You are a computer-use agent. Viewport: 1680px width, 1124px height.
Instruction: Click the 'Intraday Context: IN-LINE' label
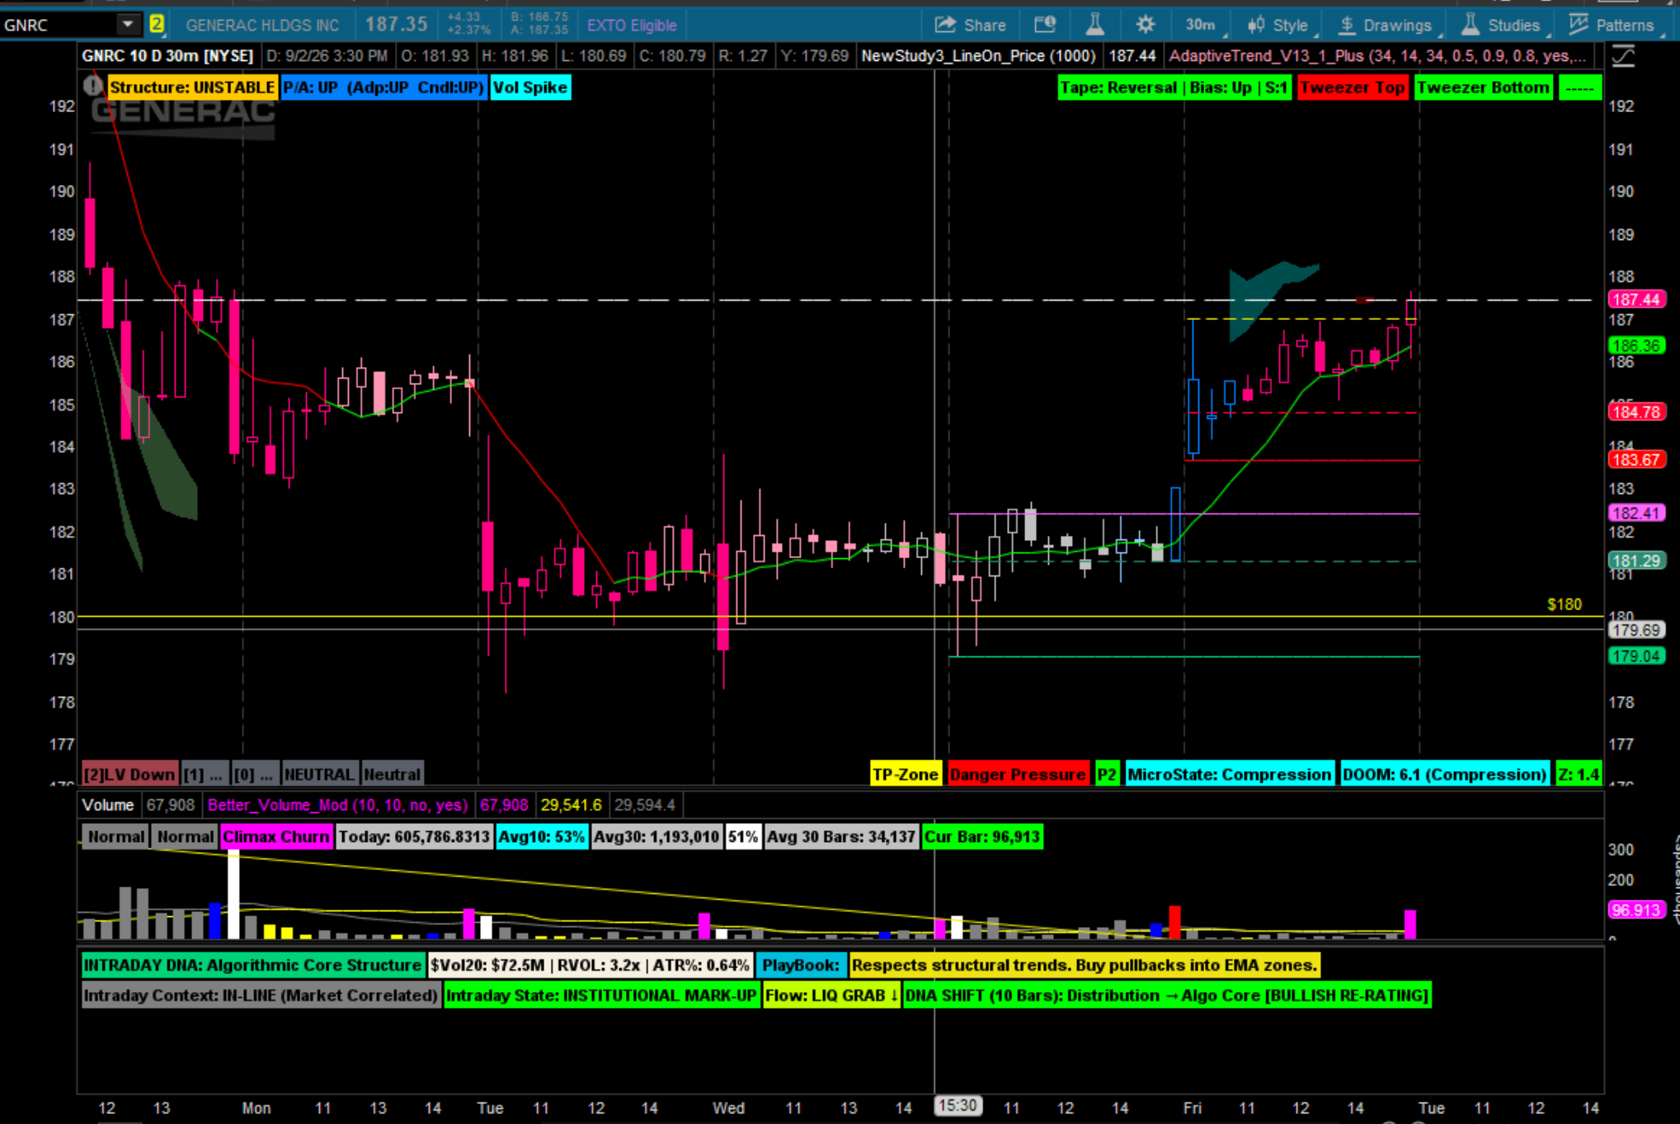261,995
